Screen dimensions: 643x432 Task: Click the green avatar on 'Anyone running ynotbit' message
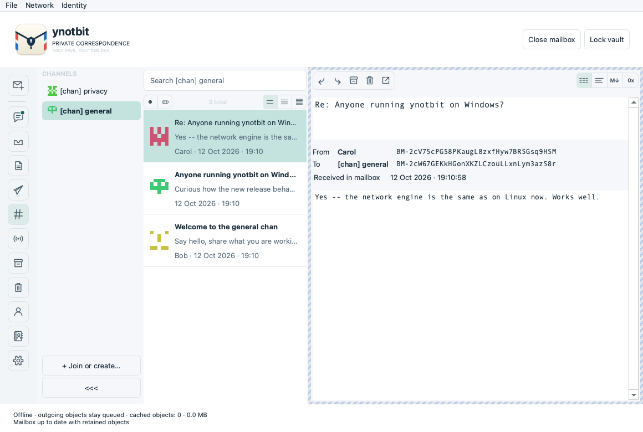tap(159, 186)
